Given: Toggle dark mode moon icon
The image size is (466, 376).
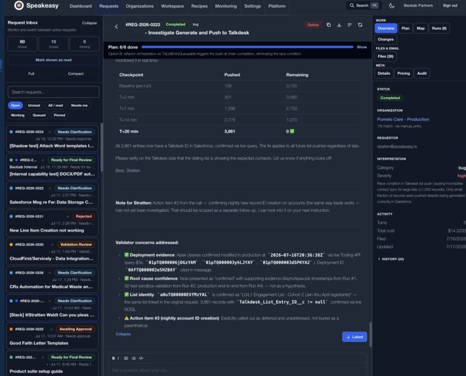Looking at the screenshot, I should point(392,6).
